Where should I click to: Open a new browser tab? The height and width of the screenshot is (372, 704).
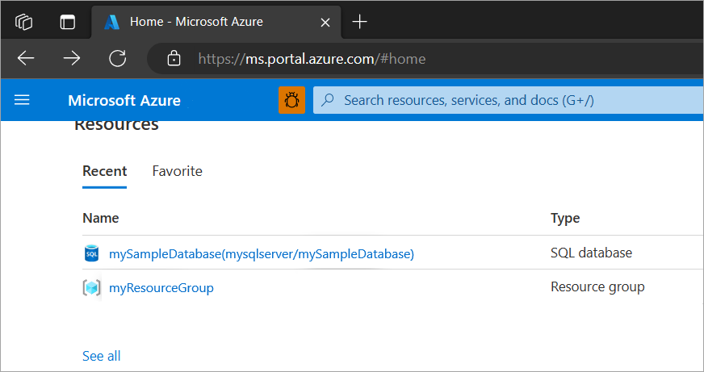359,22
